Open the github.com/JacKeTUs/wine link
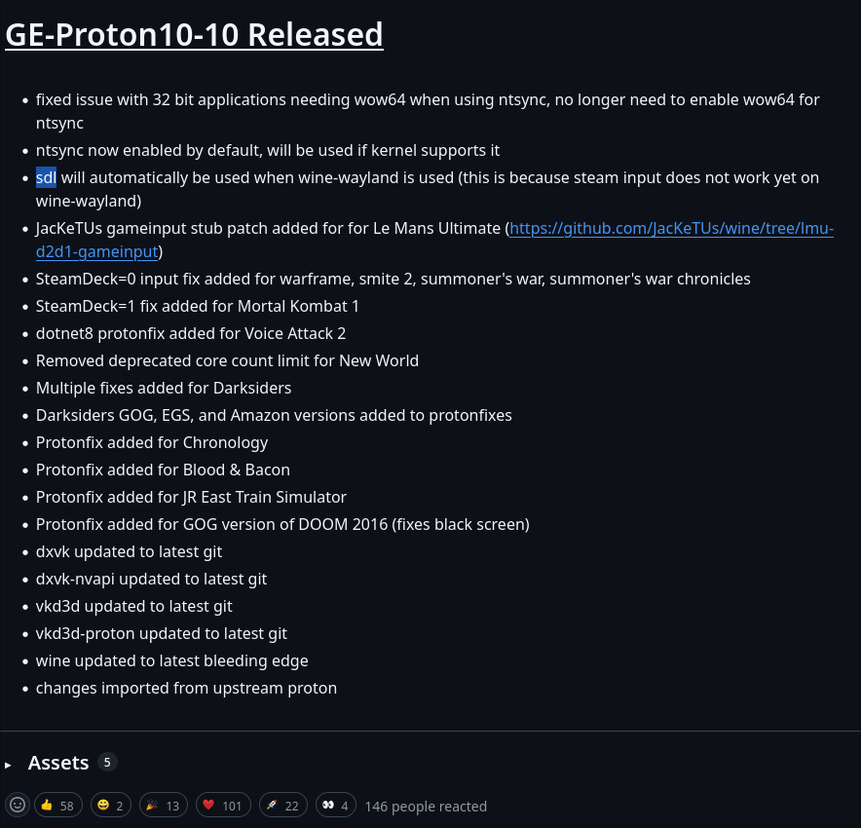This screenshot has width=861, height=828. pyautogui.click(x=671, y=228)
